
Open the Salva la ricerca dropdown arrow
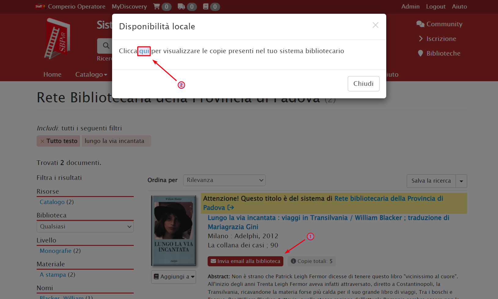coord(461,181)
